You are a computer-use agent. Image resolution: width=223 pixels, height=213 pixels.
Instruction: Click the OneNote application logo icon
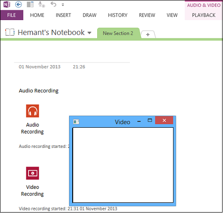tap(7, 4)
